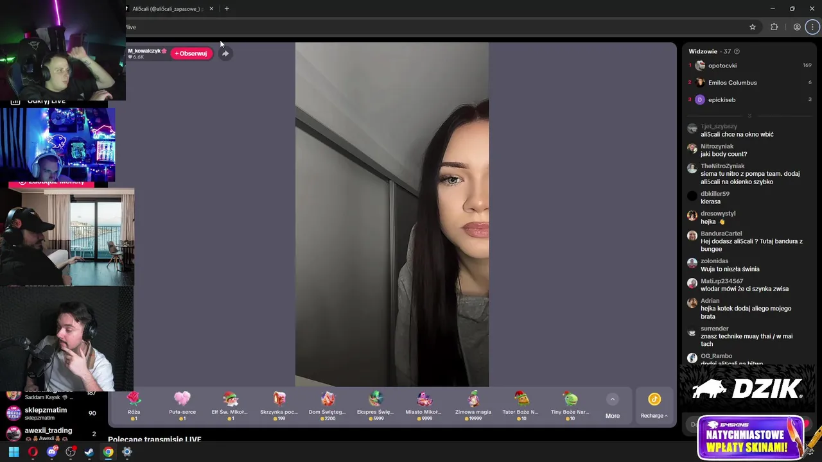Click Mati.rp234567 username in chat
The image size is (822, 462).
point(722,281)
